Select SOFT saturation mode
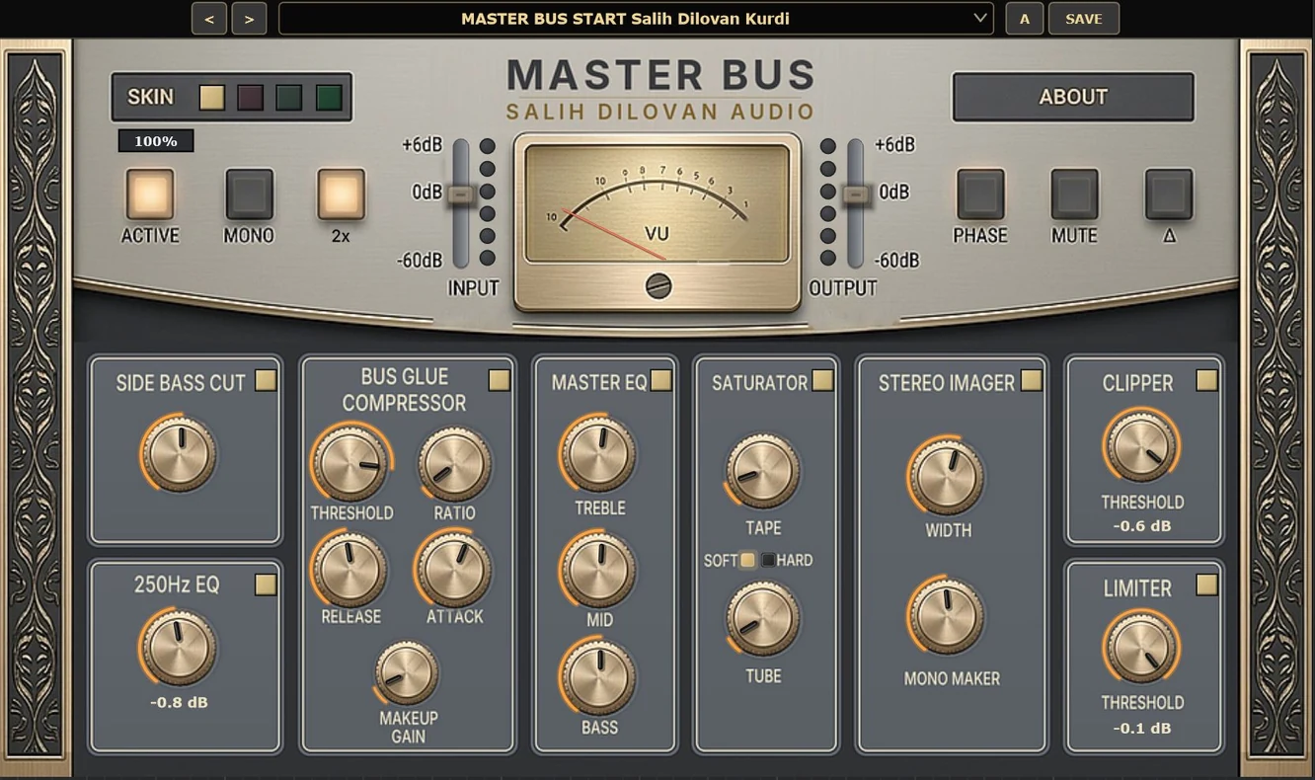 point(747,561)
